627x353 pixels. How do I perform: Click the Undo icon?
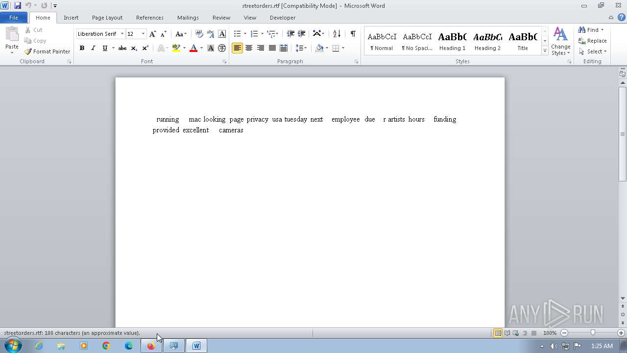click(x=28, y=5)
